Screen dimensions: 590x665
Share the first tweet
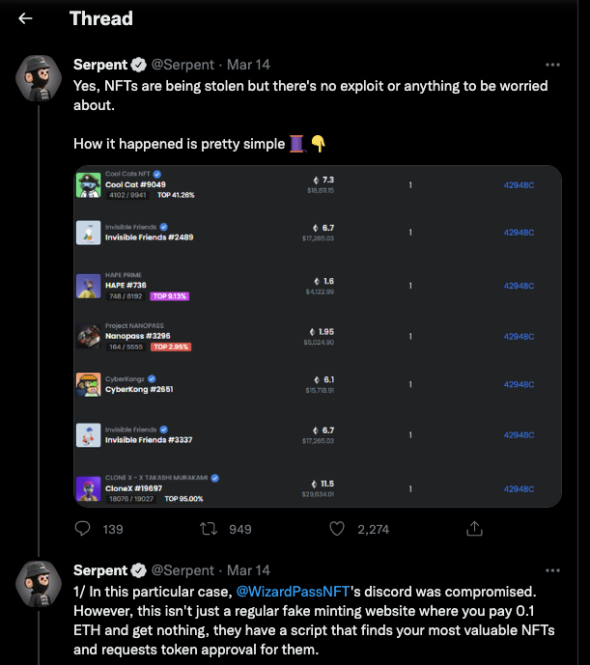[x=474, y=529]
